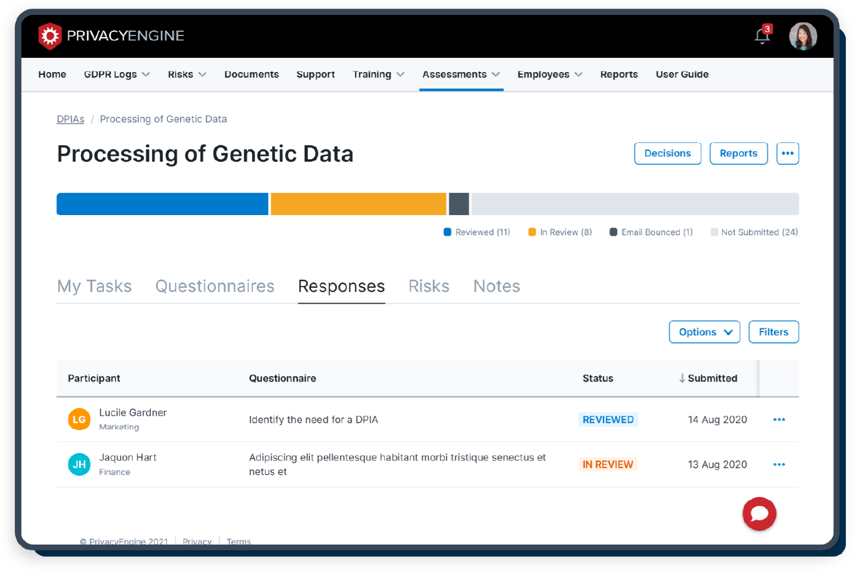This screenshot has height=572, width=855.
Task: Click the Submitted sort arrow
Action: (681, 378)
